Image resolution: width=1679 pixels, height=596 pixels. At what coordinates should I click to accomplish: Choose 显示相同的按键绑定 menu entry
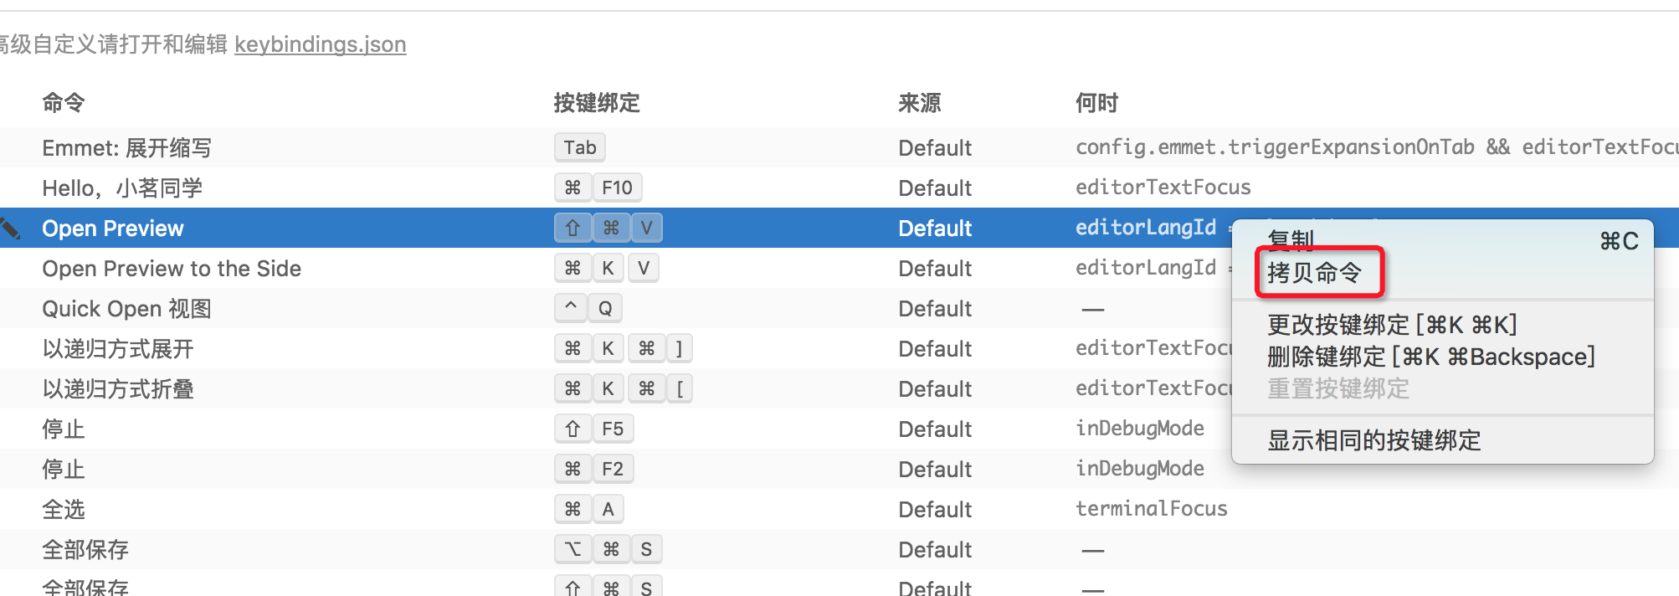[x=1373, y=440]
